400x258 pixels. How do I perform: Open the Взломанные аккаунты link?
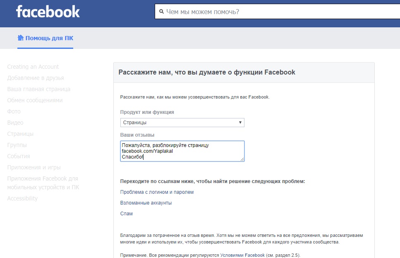point(146,203)
